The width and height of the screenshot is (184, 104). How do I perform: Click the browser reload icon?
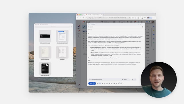pyautogui.click(x=83, y=18)
